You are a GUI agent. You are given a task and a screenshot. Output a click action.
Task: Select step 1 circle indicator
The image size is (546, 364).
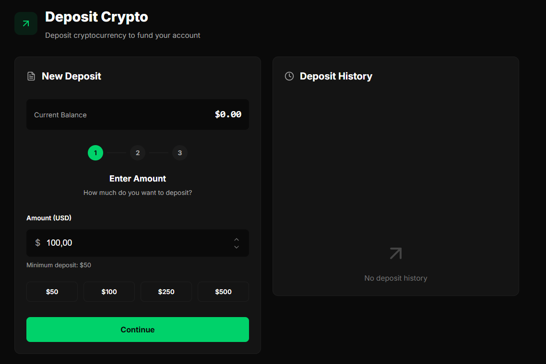(x=95, y=153)
